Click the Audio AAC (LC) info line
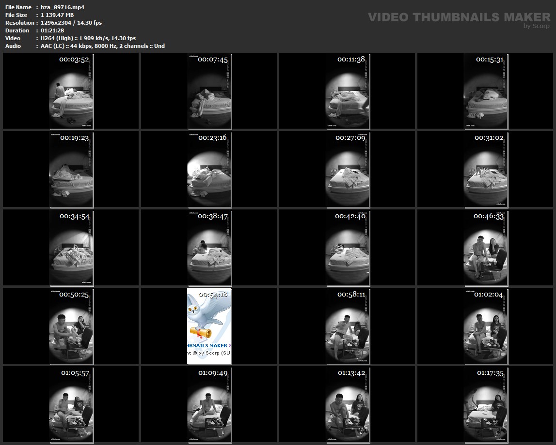The height and width of the screenshot is (445, 556). (x=103, y=46)
